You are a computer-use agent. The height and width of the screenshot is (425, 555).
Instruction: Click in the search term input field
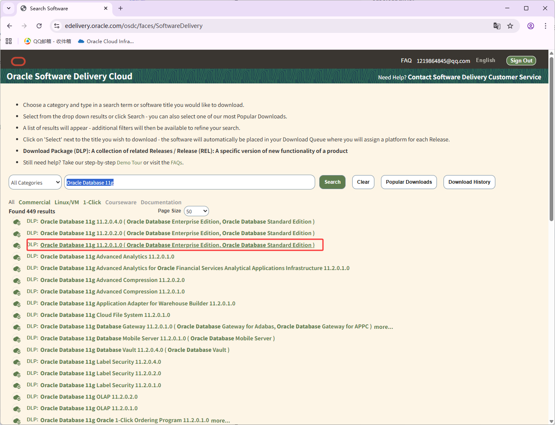coord(189,182)
